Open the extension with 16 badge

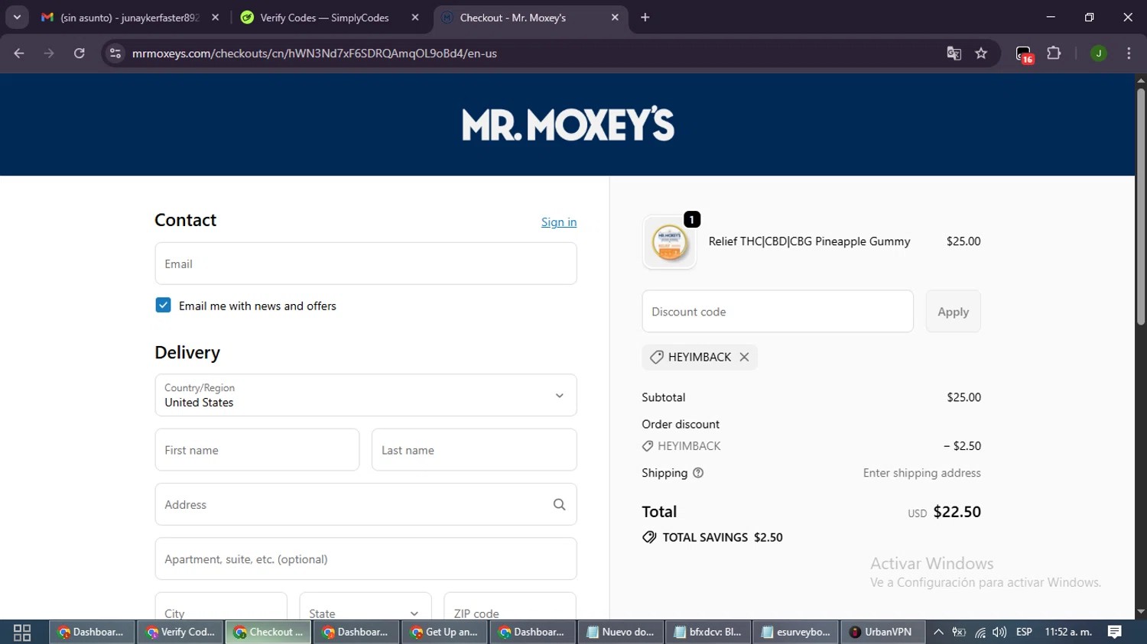(1024, 54)
